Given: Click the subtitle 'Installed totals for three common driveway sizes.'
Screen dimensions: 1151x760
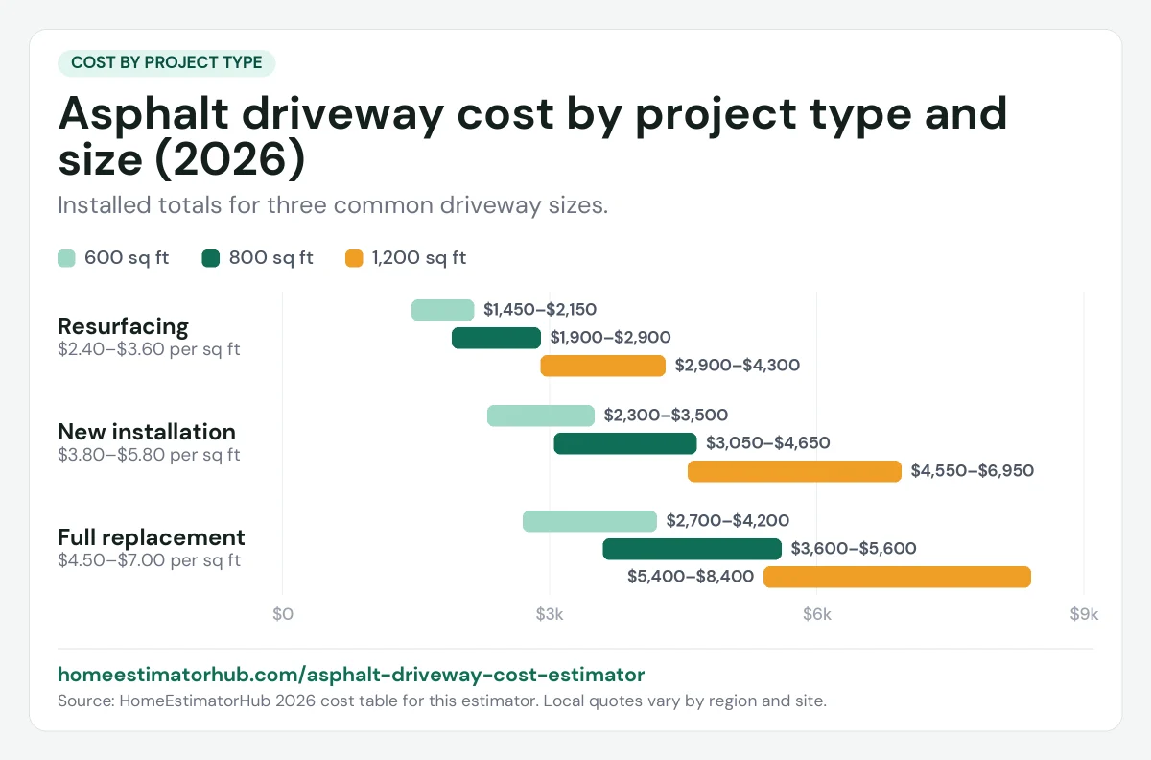Looking at the screenshot, I should 333,206.
